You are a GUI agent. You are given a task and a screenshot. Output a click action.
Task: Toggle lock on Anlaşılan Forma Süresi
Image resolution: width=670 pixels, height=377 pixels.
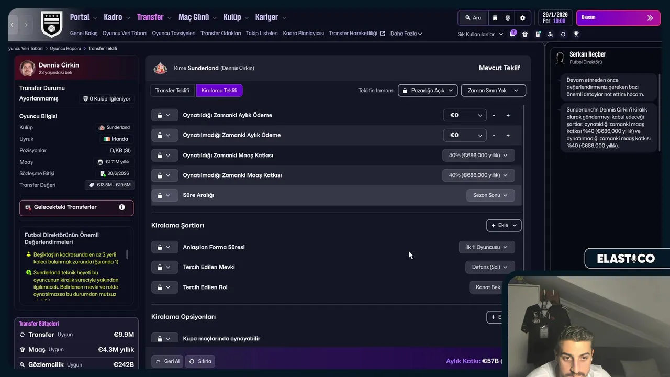[164, 247]
